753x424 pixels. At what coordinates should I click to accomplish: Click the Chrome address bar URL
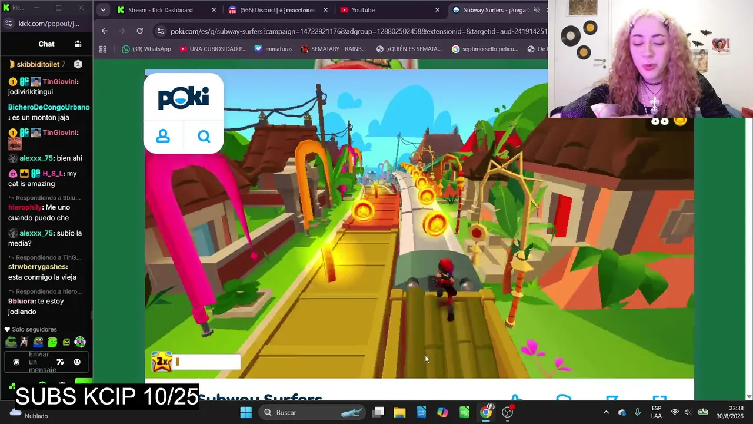click(x=359, y=31)
